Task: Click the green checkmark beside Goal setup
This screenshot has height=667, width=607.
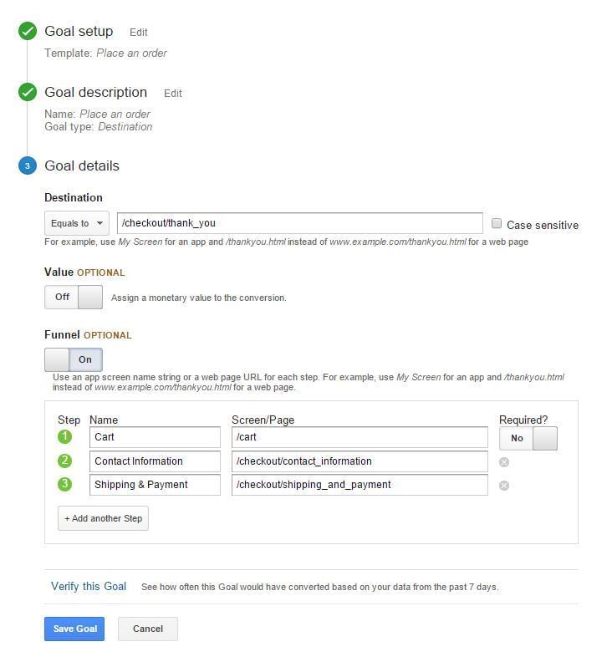Action: click(x=28, y=32)
